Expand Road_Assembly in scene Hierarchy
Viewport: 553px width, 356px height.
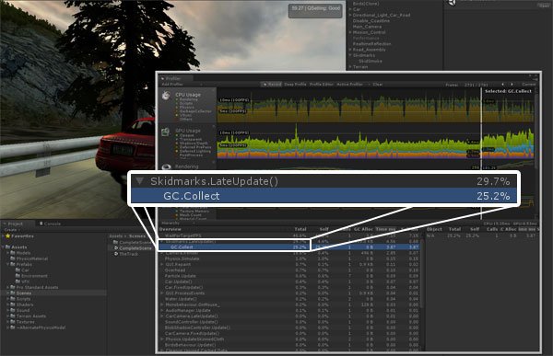350,50
